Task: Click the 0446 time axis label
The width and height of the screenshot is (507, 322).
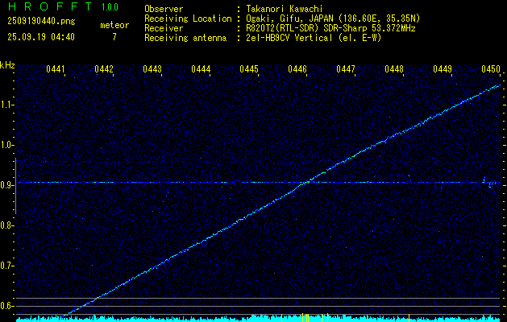Action: (x=297, y=69)
